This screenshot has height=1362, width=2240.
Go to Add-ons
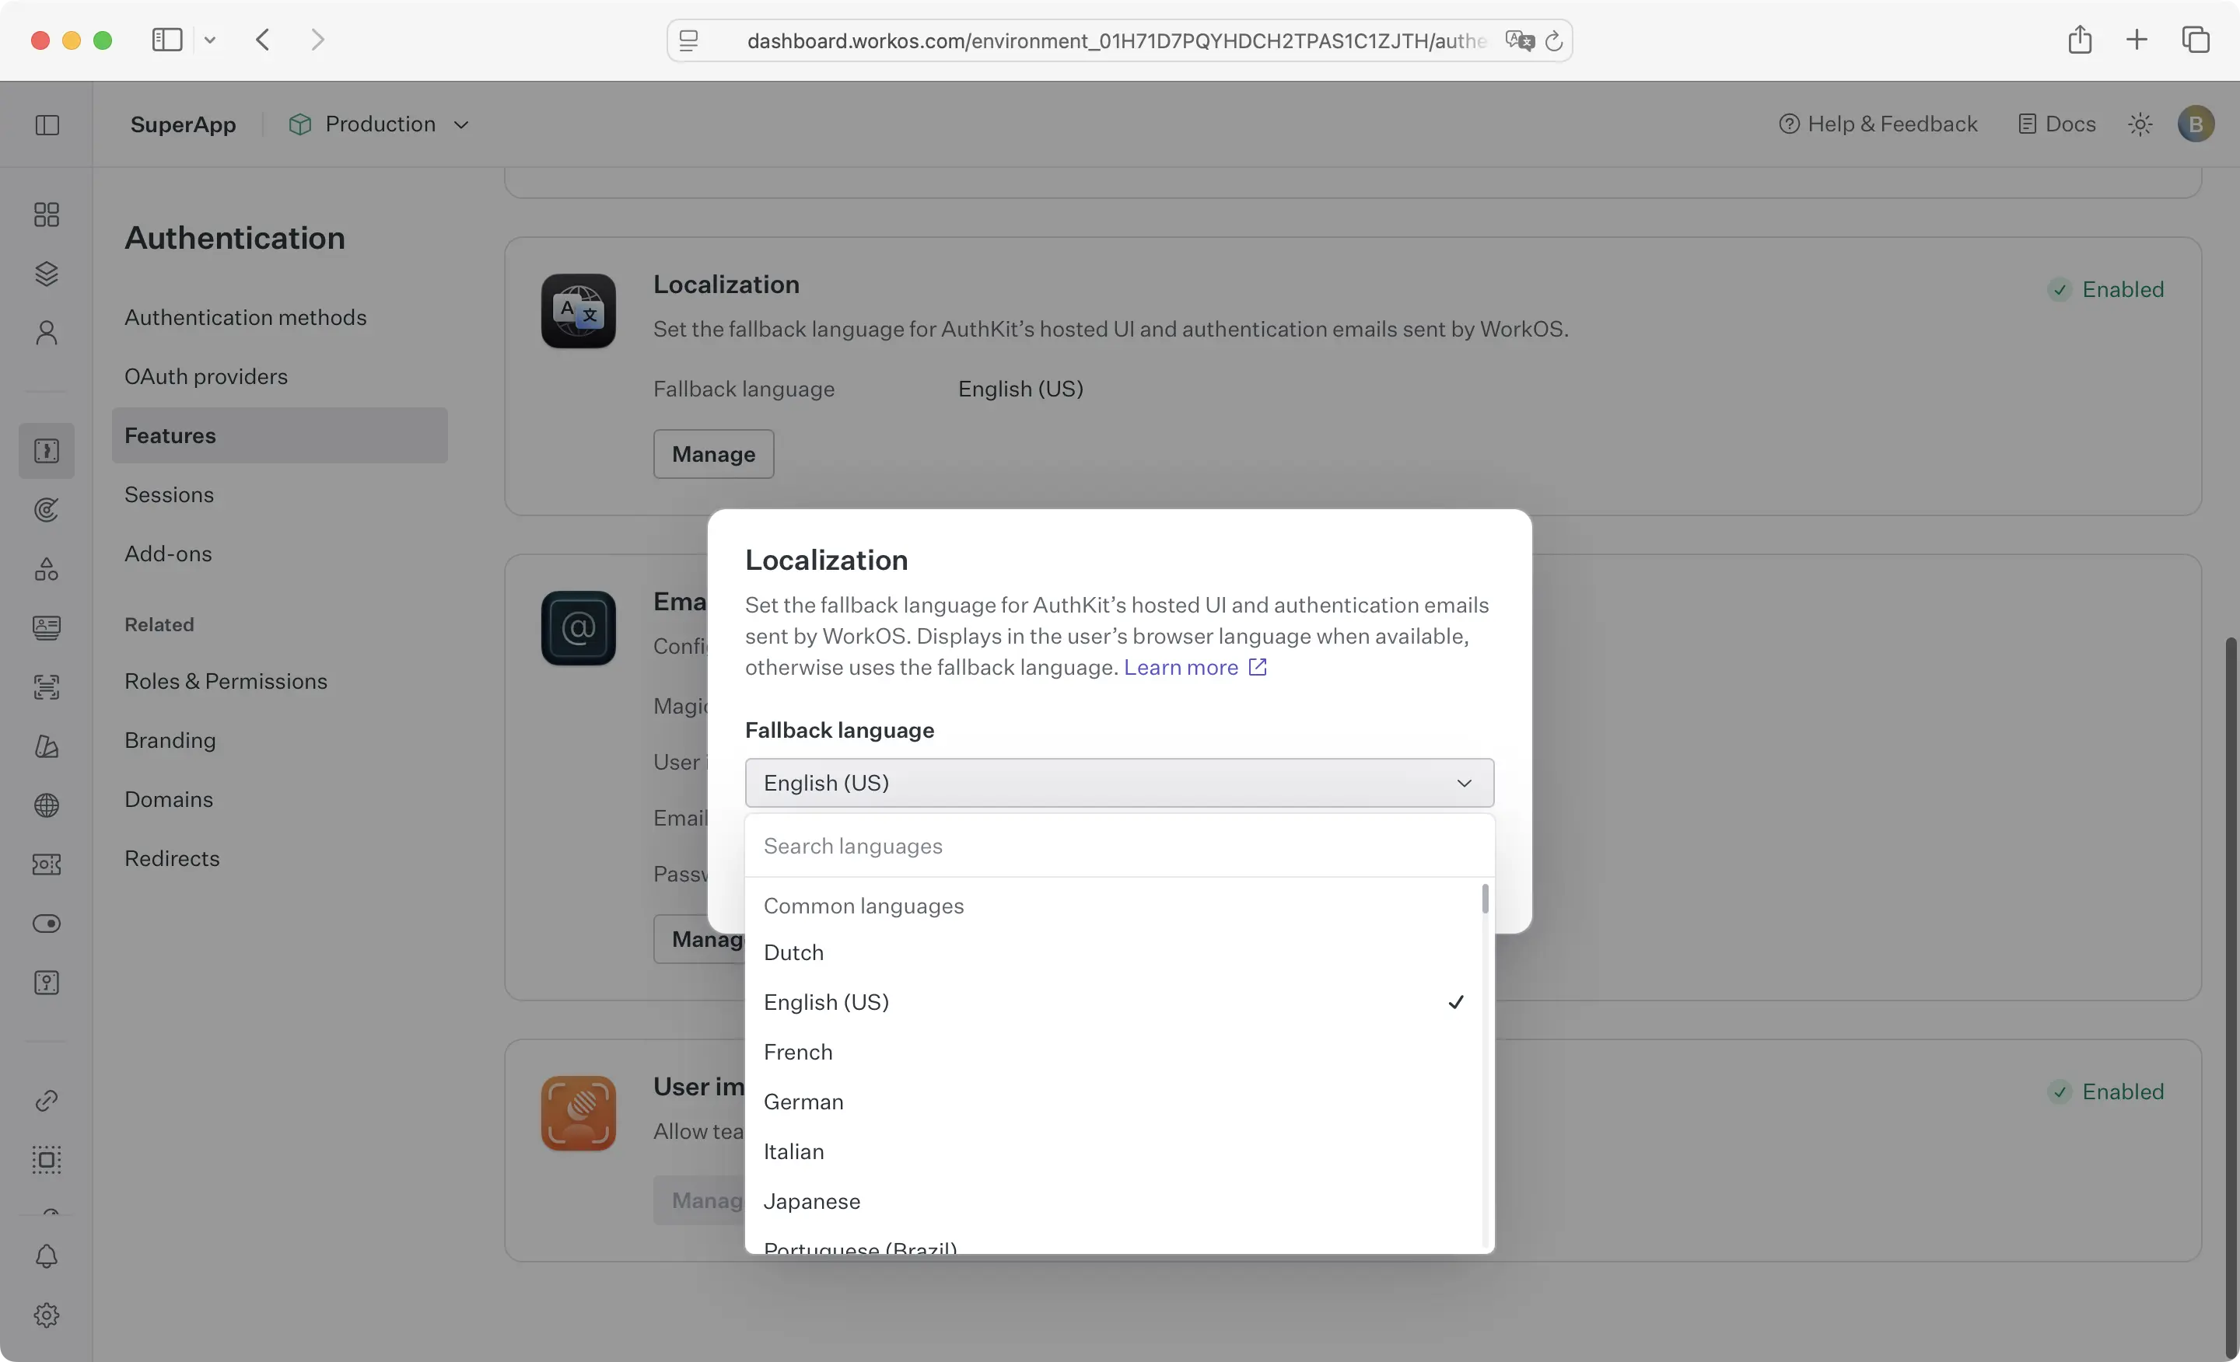coord(168,554)
